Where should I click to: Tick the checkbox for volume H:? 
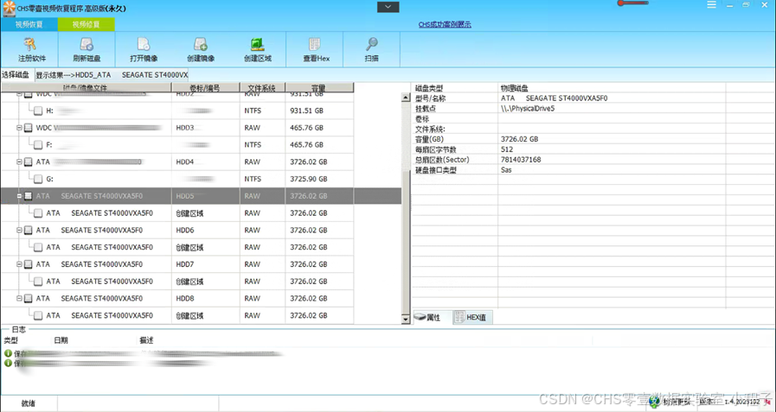[38, 111]
